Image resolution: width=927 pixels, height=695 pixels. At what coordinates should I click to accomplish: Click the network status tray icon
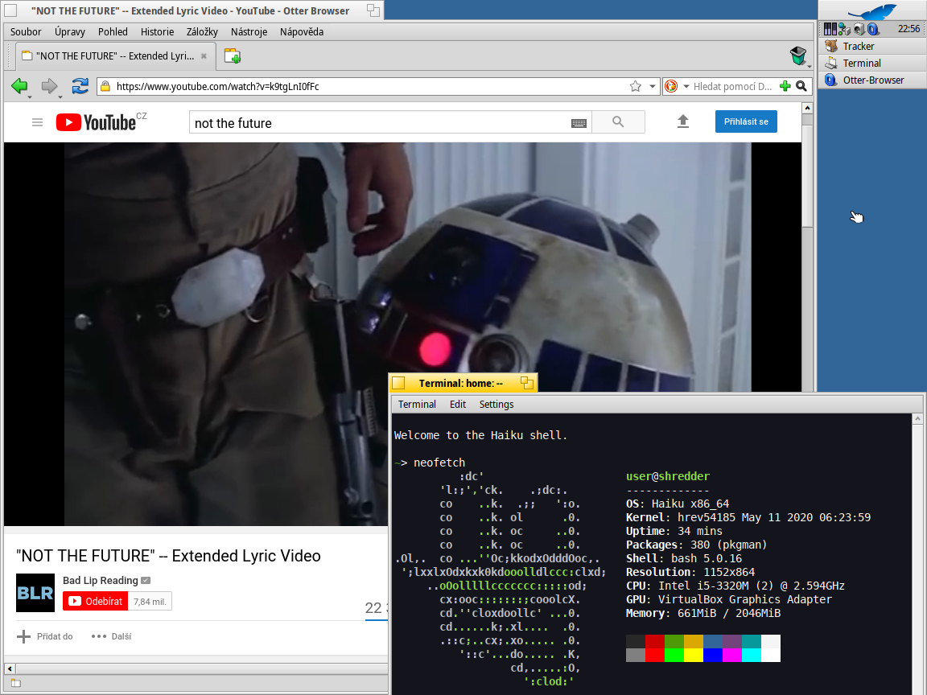click(x=844, y=28)
